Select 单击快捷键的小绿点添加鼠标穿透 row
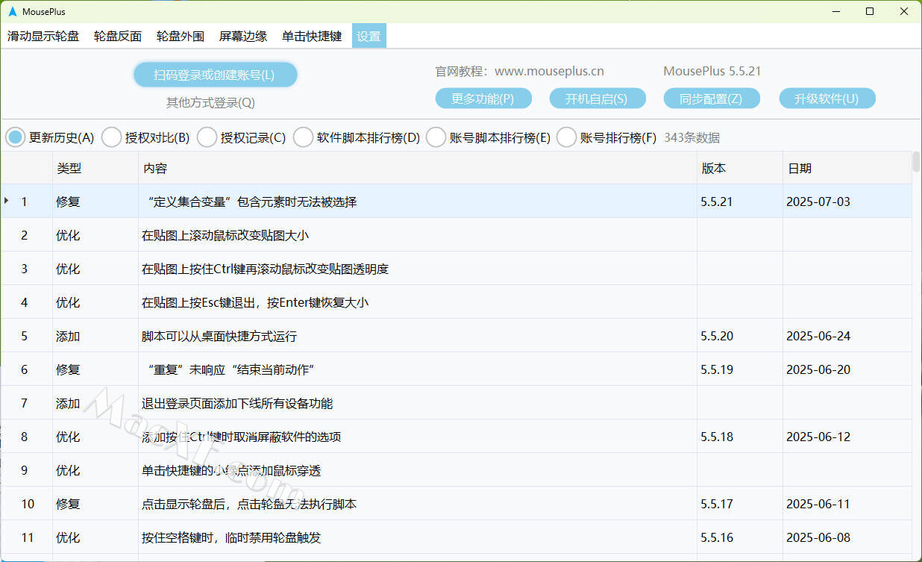This screenshot has height=562, width=922. coord(456,470)
